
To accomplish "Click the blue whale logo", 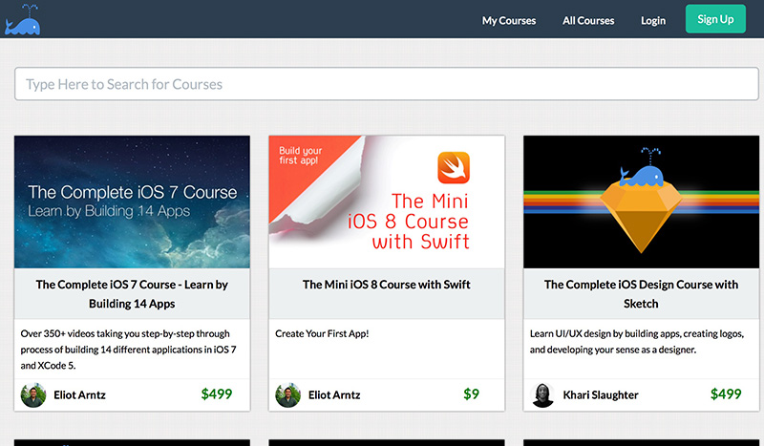I will (22, 20).
